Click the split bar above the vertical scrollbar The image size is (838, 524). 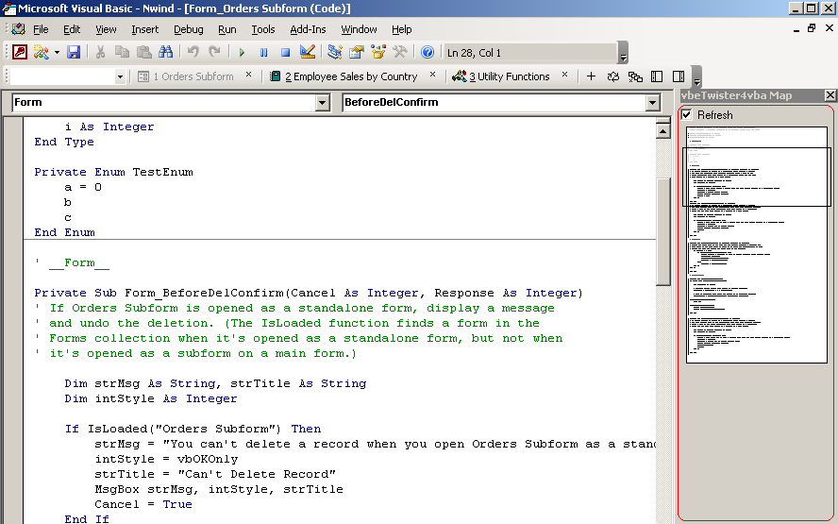click(x=663, y=120)
